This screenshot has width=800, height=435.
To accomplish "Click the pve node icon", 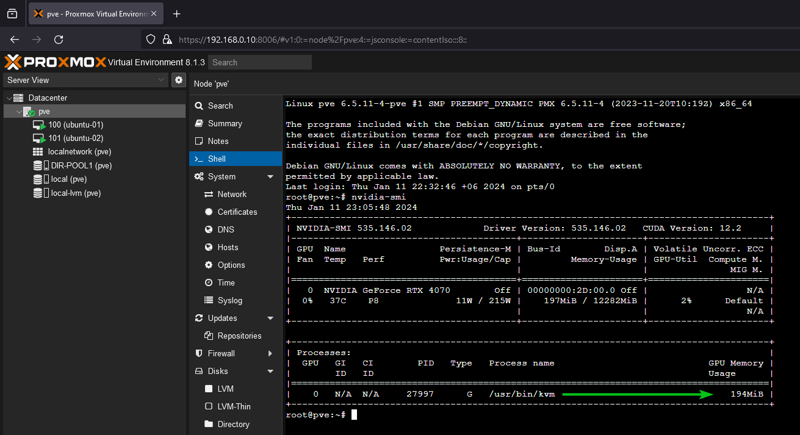I will [x=29, y=112].
